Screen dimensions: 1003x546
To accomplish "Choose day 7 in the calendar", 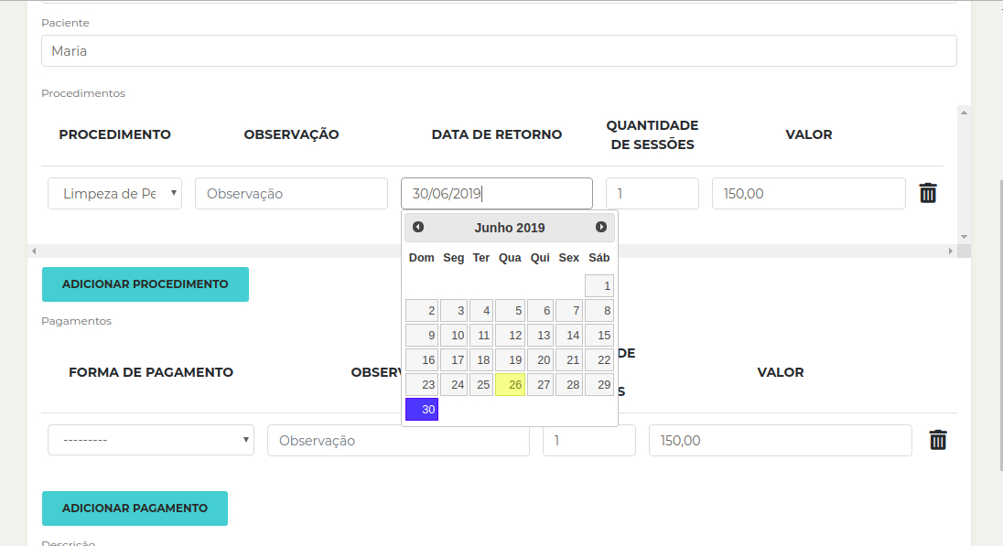I will pyautogui.click(x=569, y=311).
